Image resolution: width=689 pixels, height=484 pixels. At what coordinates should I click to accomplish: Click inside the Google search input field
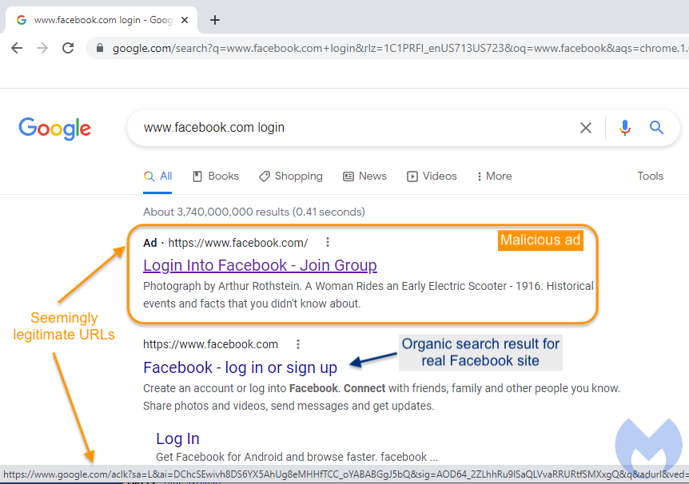tap(352, 128)
